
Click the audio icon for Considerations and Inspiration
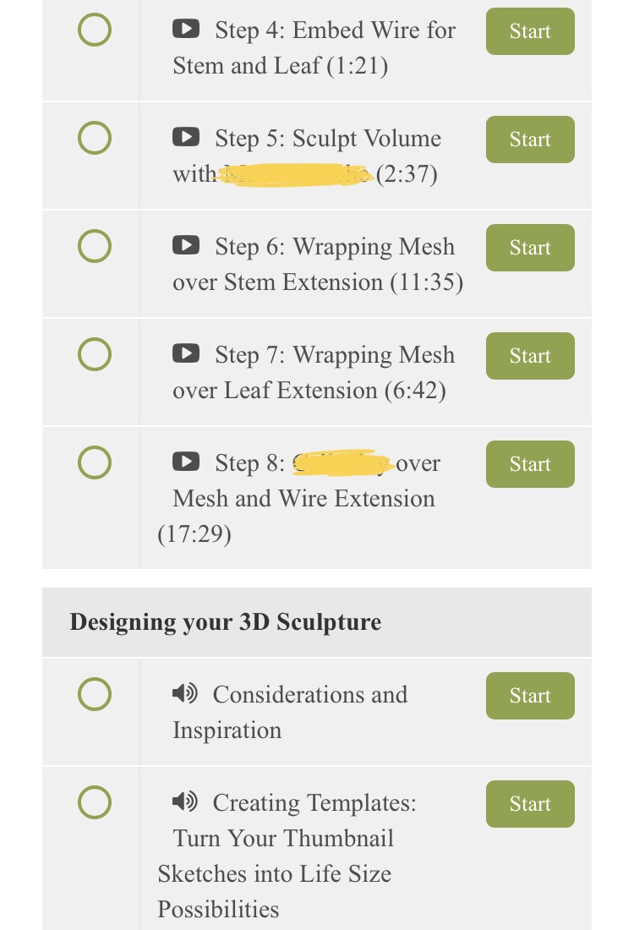(184, 692)
